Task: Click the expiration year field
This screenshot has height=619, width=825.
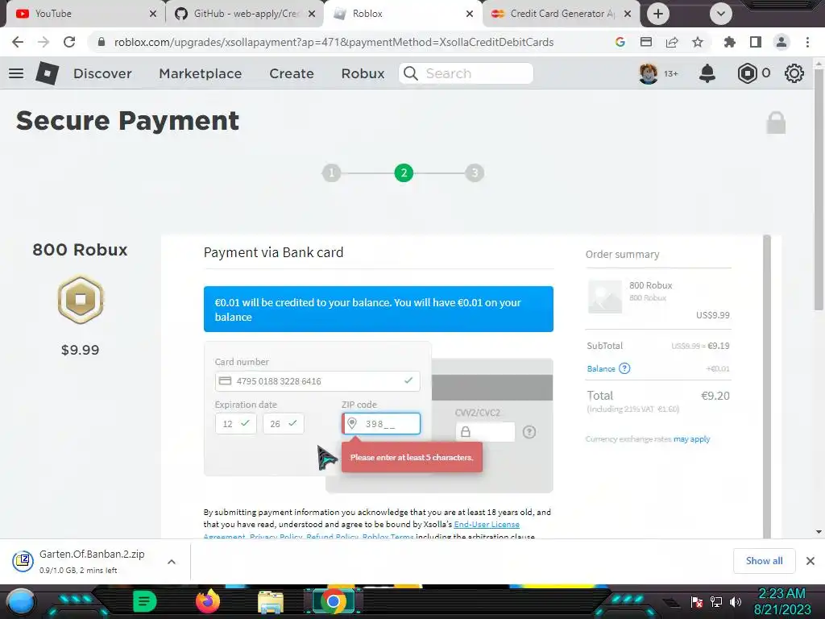Action: click(x=283, y=424)
